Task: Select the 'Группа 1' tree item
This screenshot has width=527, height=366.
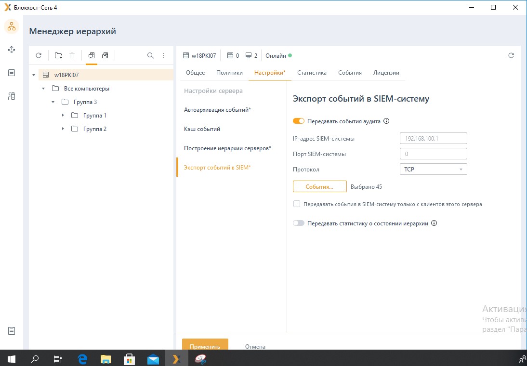Action: [x=95, y=115]
